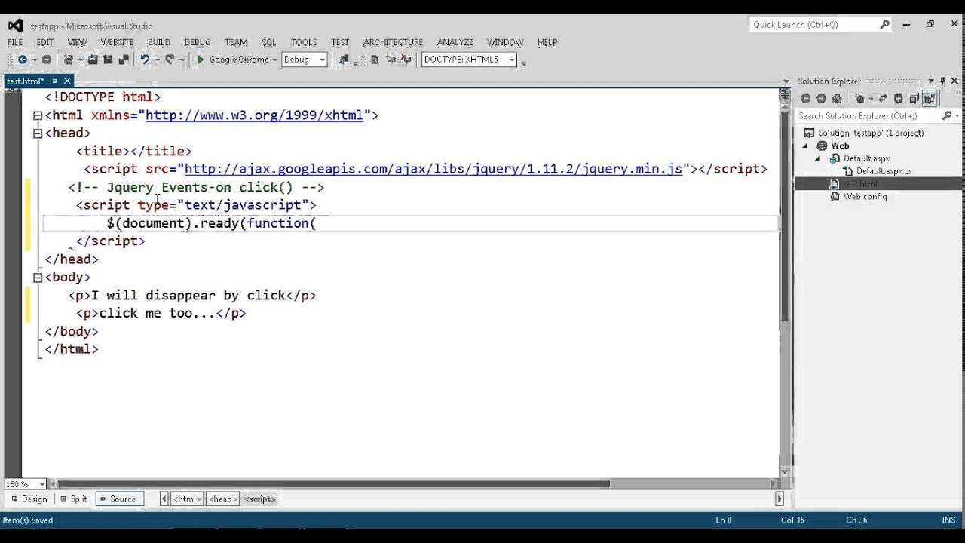Open the Debug configuration dropdown

click(x=322, y=60)
